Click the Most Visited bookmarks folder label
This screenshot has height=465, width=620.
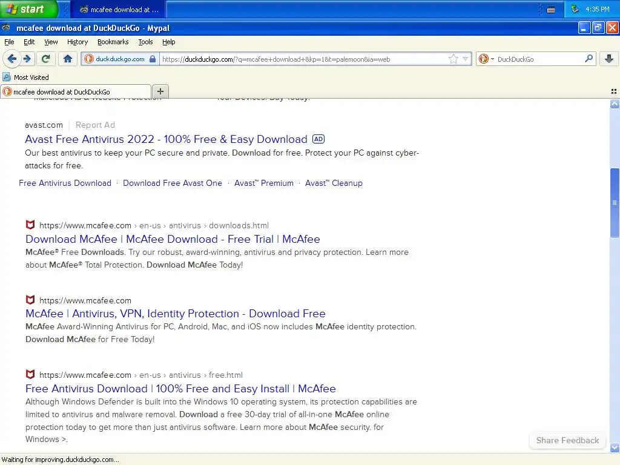31,77
